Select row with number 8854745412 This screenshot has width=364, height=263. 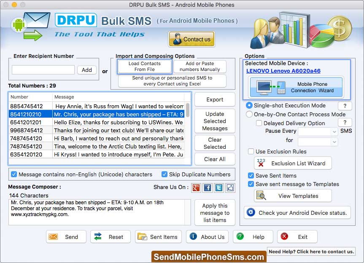point(97,107)
